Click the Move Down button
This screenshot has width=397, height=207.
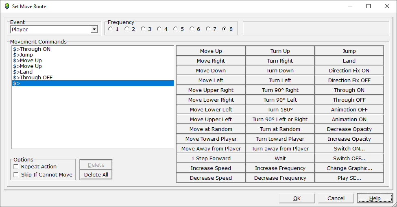click(x=211, y=71)
